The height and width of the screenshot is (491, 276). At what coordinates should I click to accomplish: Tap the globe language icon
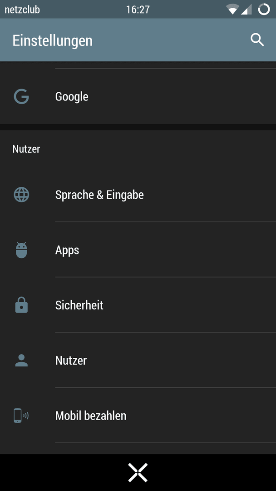[x=21, y=195]
